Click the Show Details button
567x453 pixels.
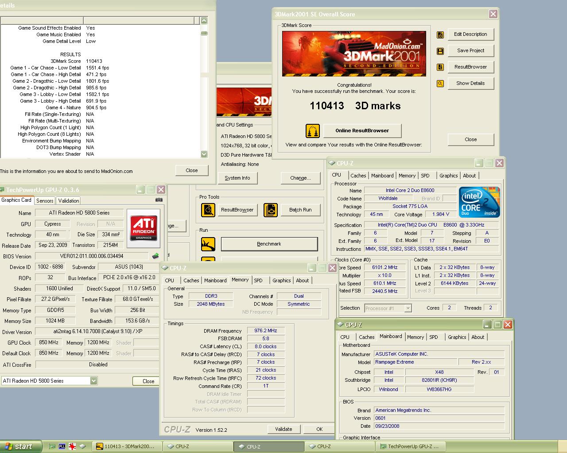470,83
